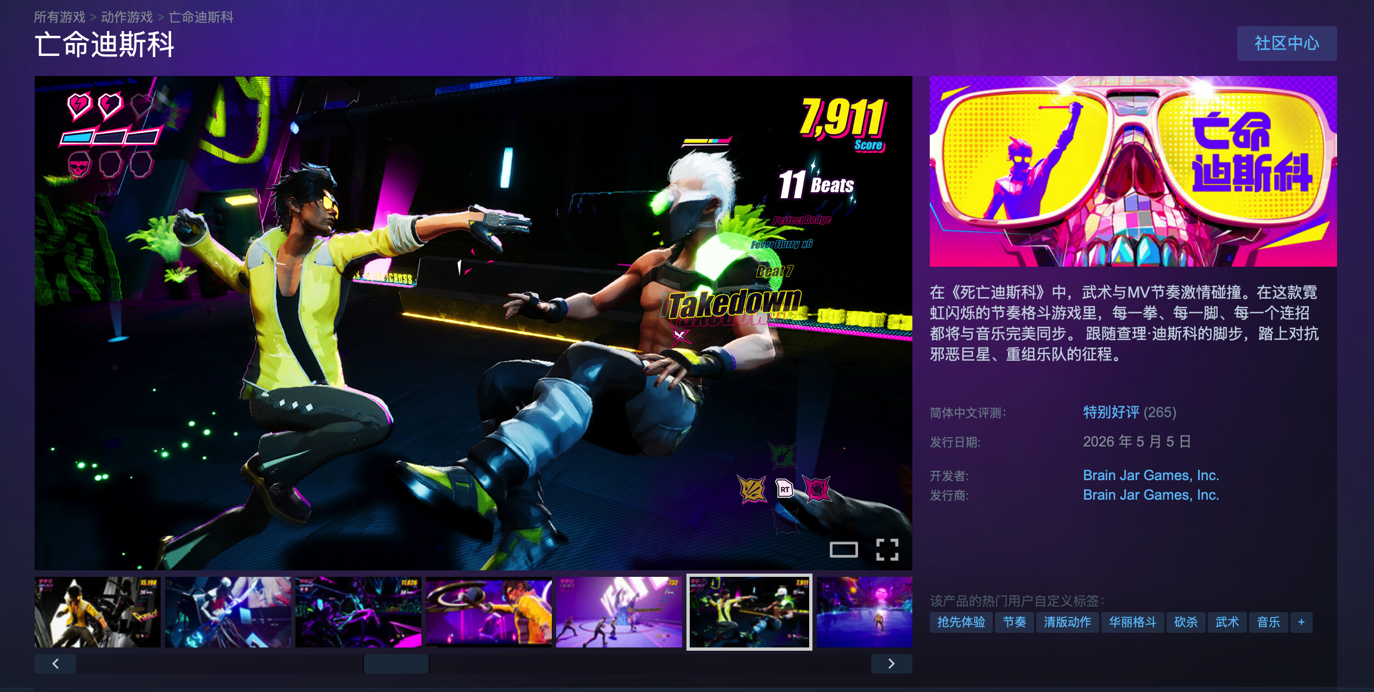The image size is (1374, 692).
Task: Click the 发行商 label
Action: tap(949, 495)
